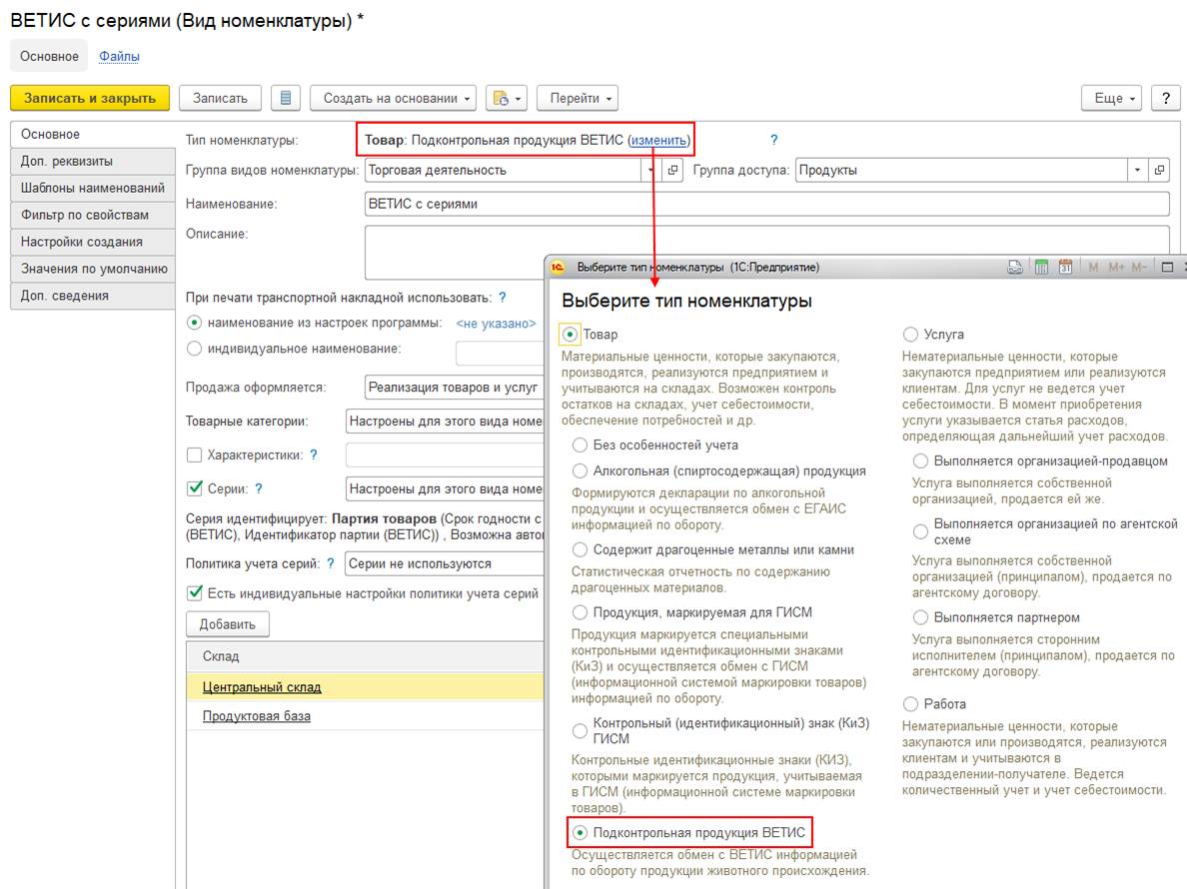
Task: Click the Записать button
Action: pos(220,98)
